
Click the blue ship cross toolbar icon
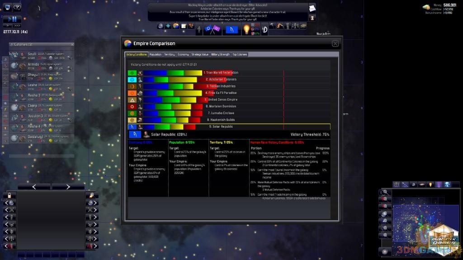point(168,26)
